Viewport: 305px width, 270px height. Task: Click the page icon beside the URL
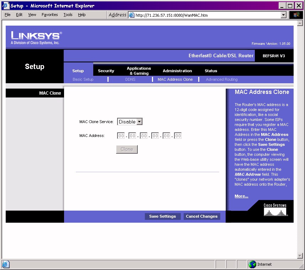coord(132,15)
